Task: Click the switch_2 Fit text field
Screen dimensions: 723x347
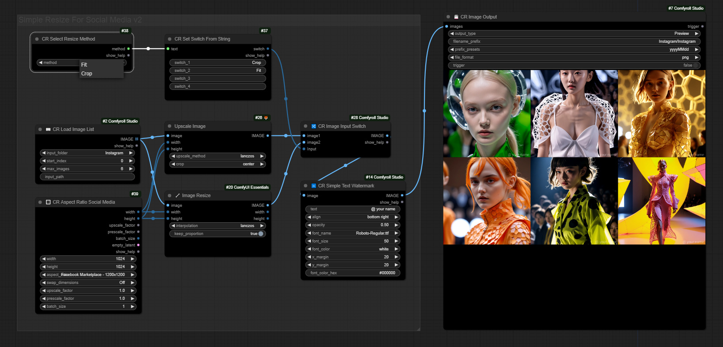Action: coord(217,71)
